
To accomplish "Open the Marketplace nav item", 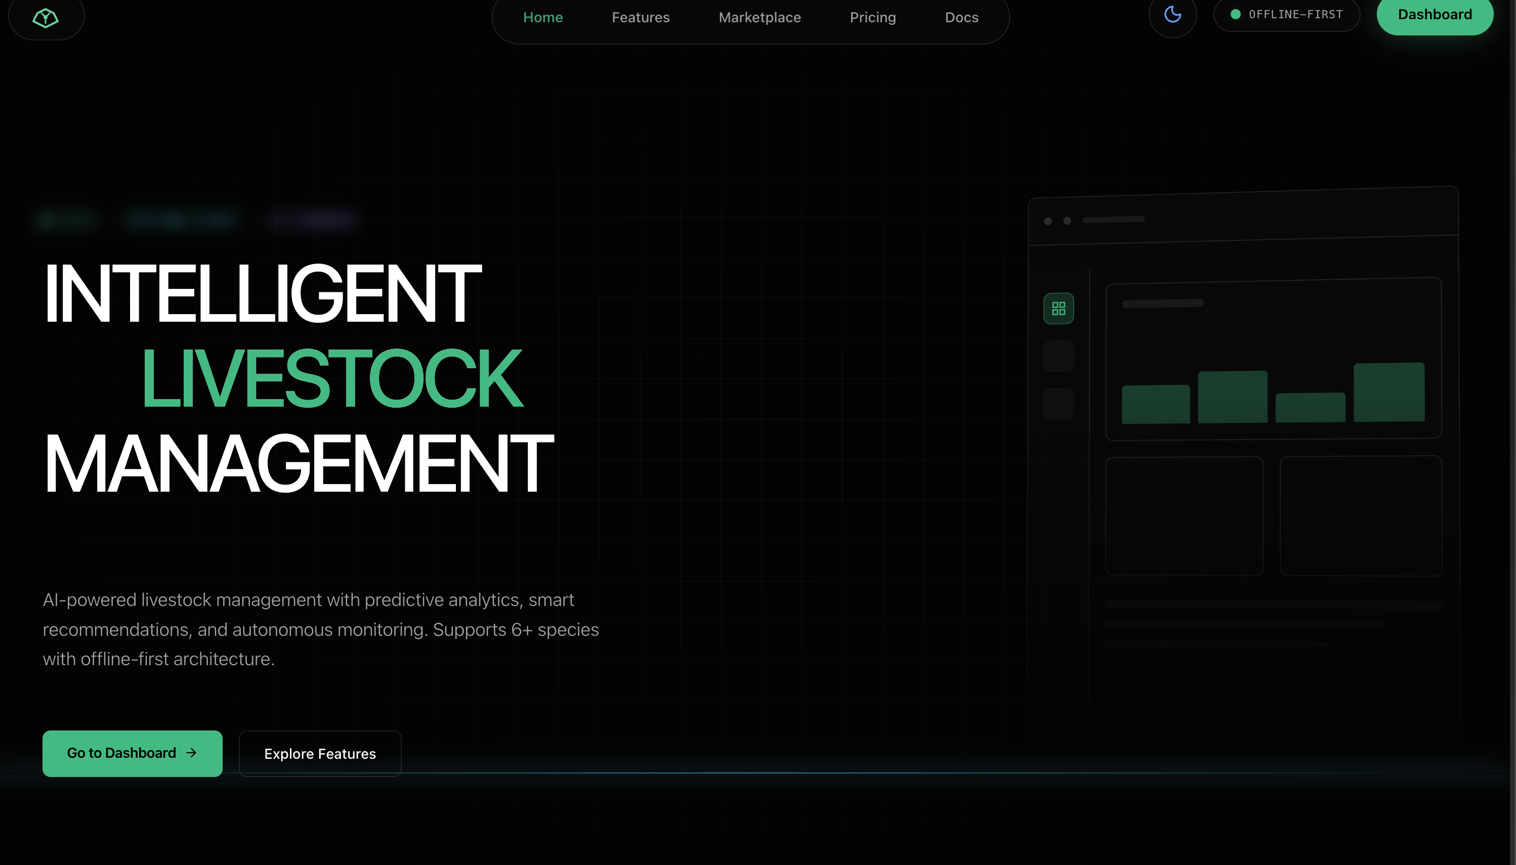I will 759,18.
